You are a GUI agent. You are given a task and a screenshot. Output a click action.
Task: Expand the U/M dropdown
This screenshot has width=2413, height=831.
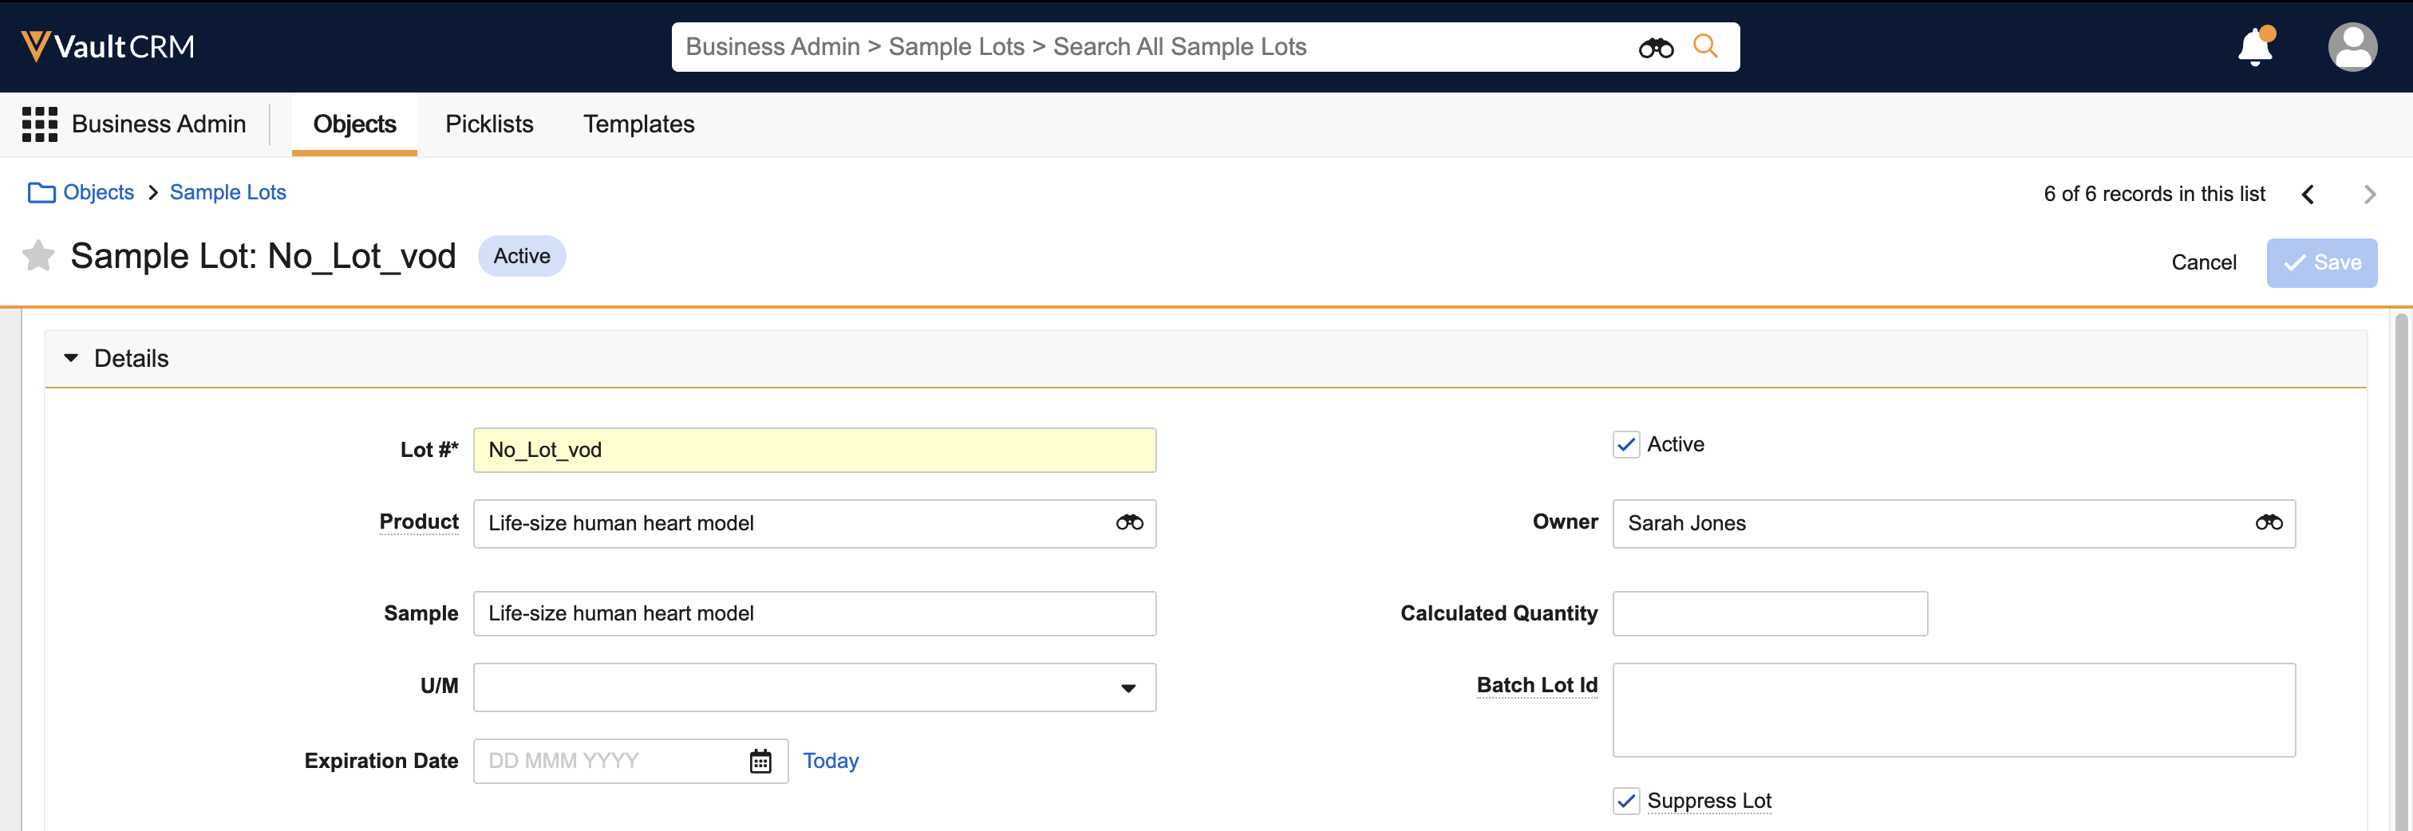[1128, 687]
